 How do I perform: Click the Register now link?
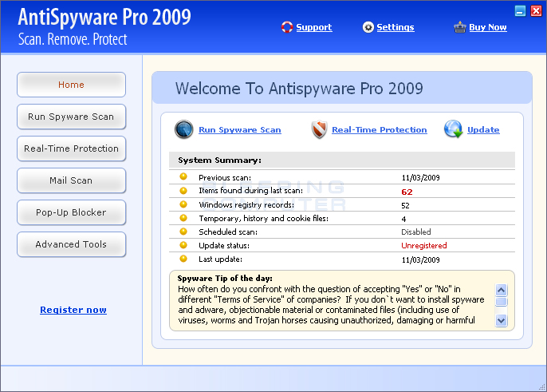click(x=73, y=310)
